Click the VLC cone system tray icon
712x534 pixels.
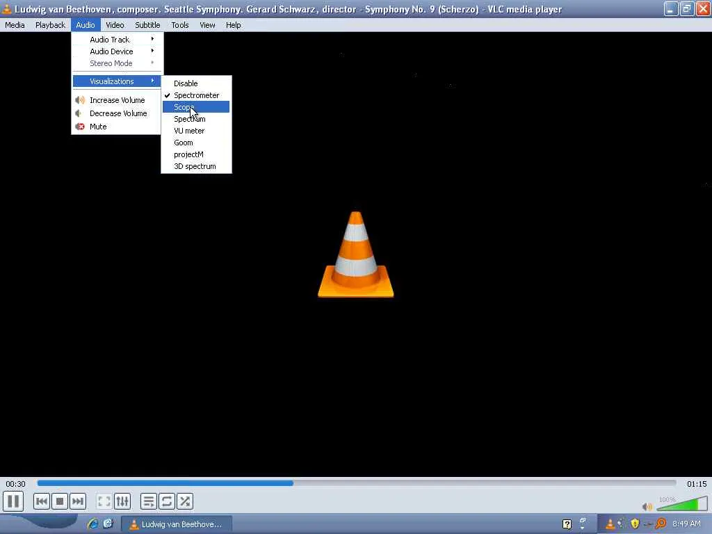point(610,524)
